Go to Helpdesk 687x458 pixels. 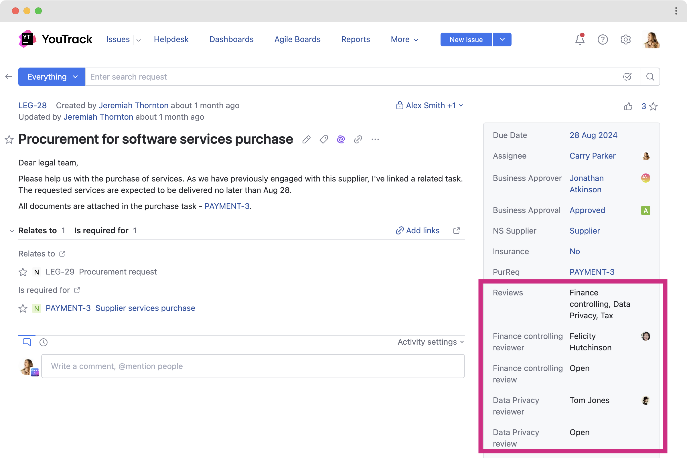(x=171, y=40)
